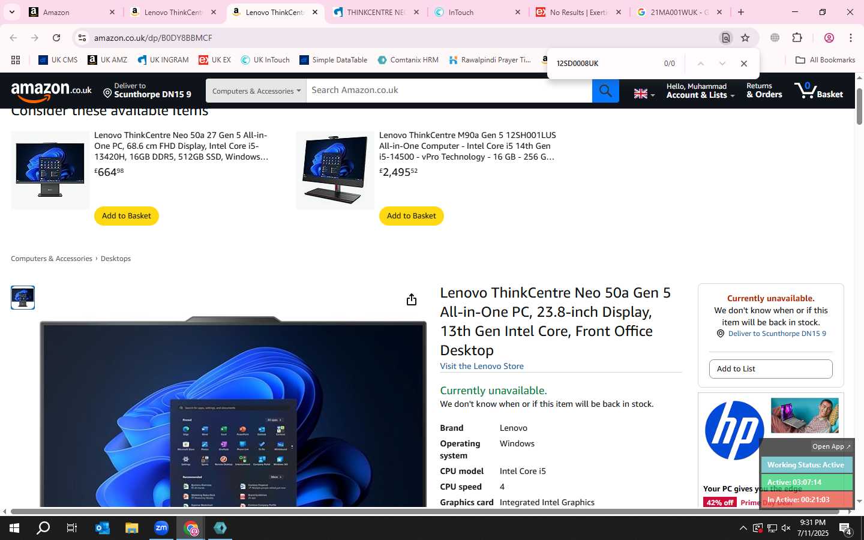Viewport: 864px width, 540px height.
Task: Add ThinkCentre M90a Gen 5 to basket
Action: (x=412, y=216)
